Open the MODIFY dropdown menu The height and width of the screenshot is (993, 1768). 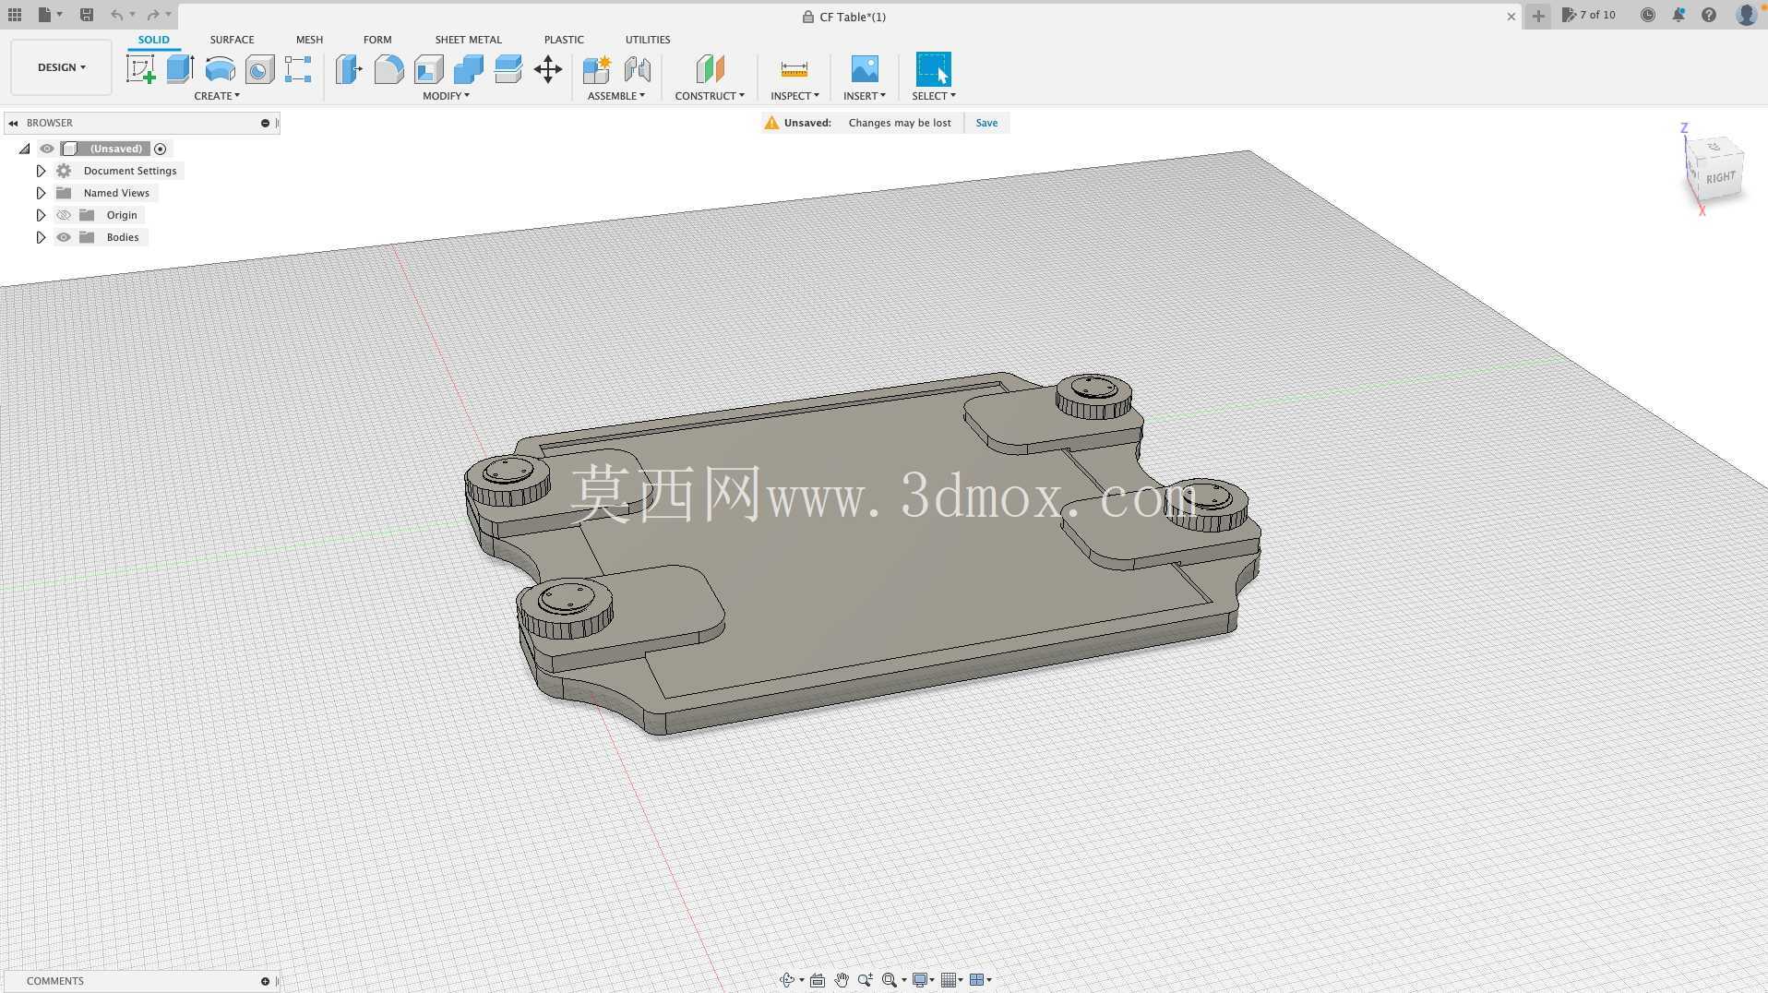click(x=447, y=96)
